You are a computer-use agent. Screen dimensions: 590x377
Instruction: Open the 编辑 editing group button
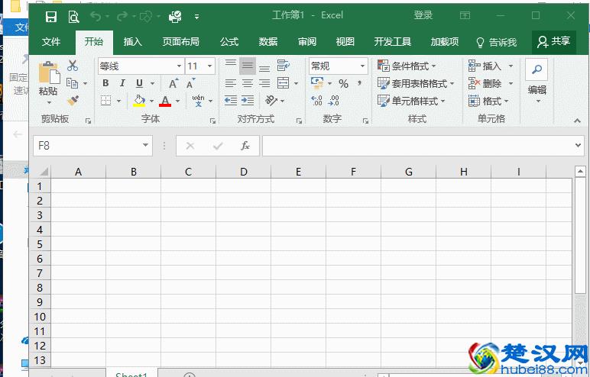537,82
